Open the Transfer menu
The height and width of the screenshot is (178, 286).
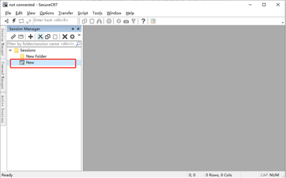pyautogui.click(x=66, y=13)
